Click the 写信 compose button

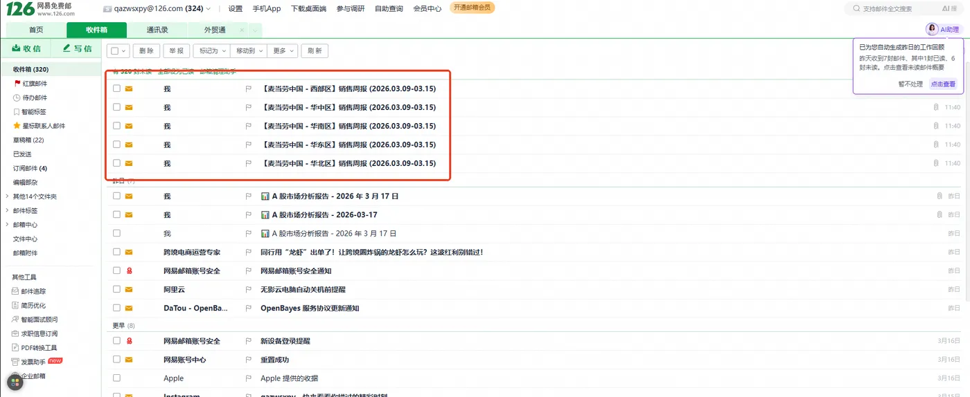pyautogui.click(x=77, y=48)
